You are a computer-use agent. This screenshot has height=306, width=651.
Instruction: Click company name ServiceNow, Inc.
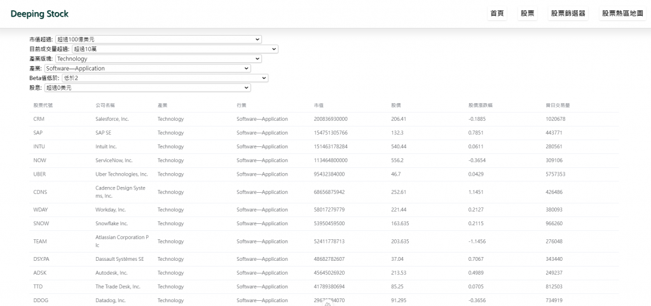(x=114, y=160)
